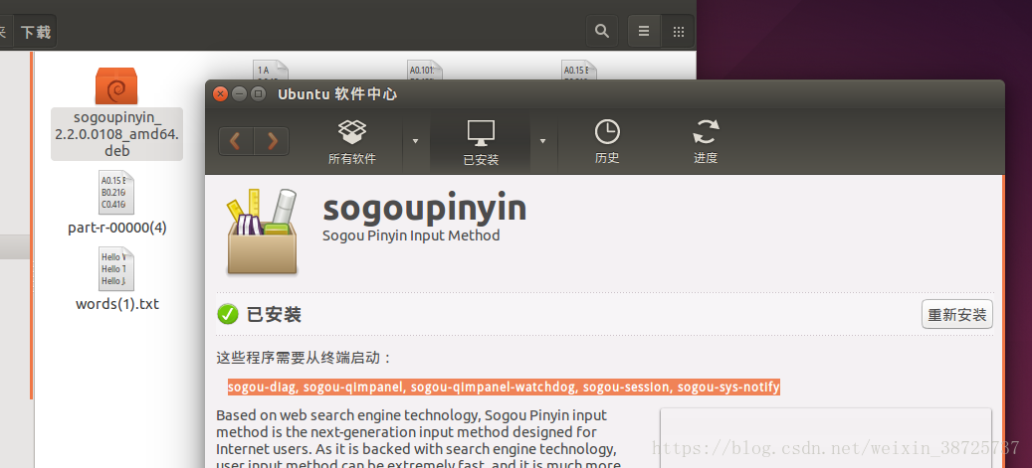Expand the 已安装 dropdown arrow

[x=543, y=141]
